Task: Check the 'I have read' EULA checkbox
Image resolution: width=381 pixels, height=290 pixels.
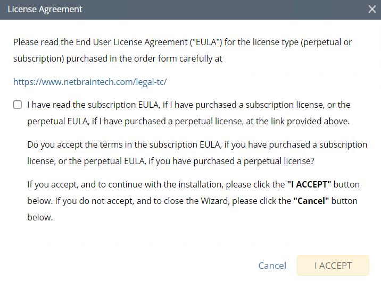Action: coord(18,105)
